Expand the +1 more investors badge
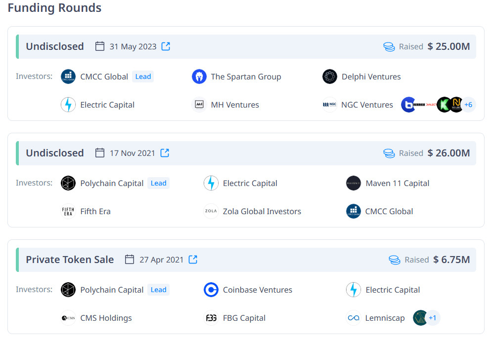Viewport: 491px width, 339px height. coord(432,318)
